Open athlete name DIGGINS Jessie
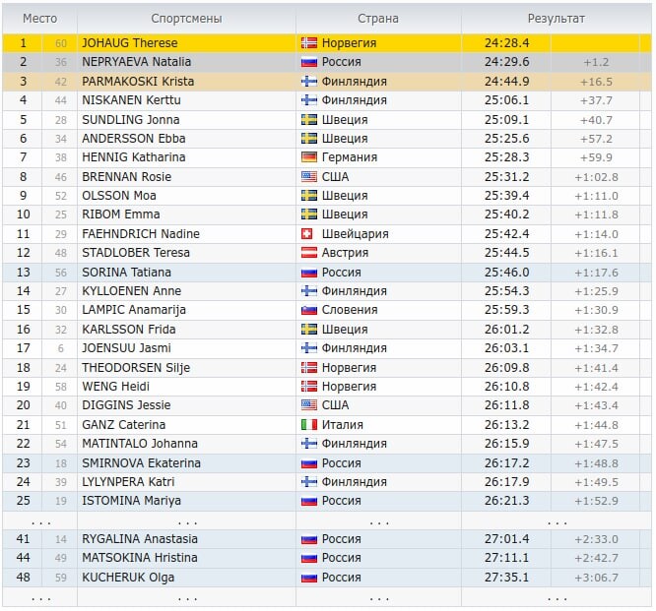 coord(126,405)
